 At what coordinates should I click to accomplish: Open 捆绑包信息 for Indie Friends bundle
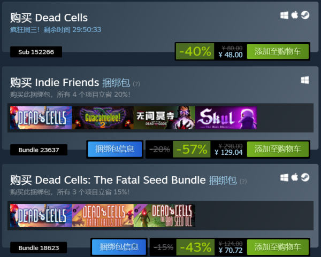coord(115,149)
